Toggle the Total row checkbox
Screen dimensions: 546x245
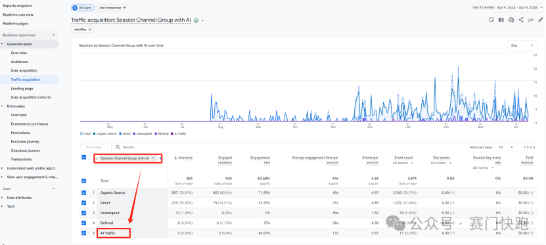pyautogui.click(x=83, y=181)
